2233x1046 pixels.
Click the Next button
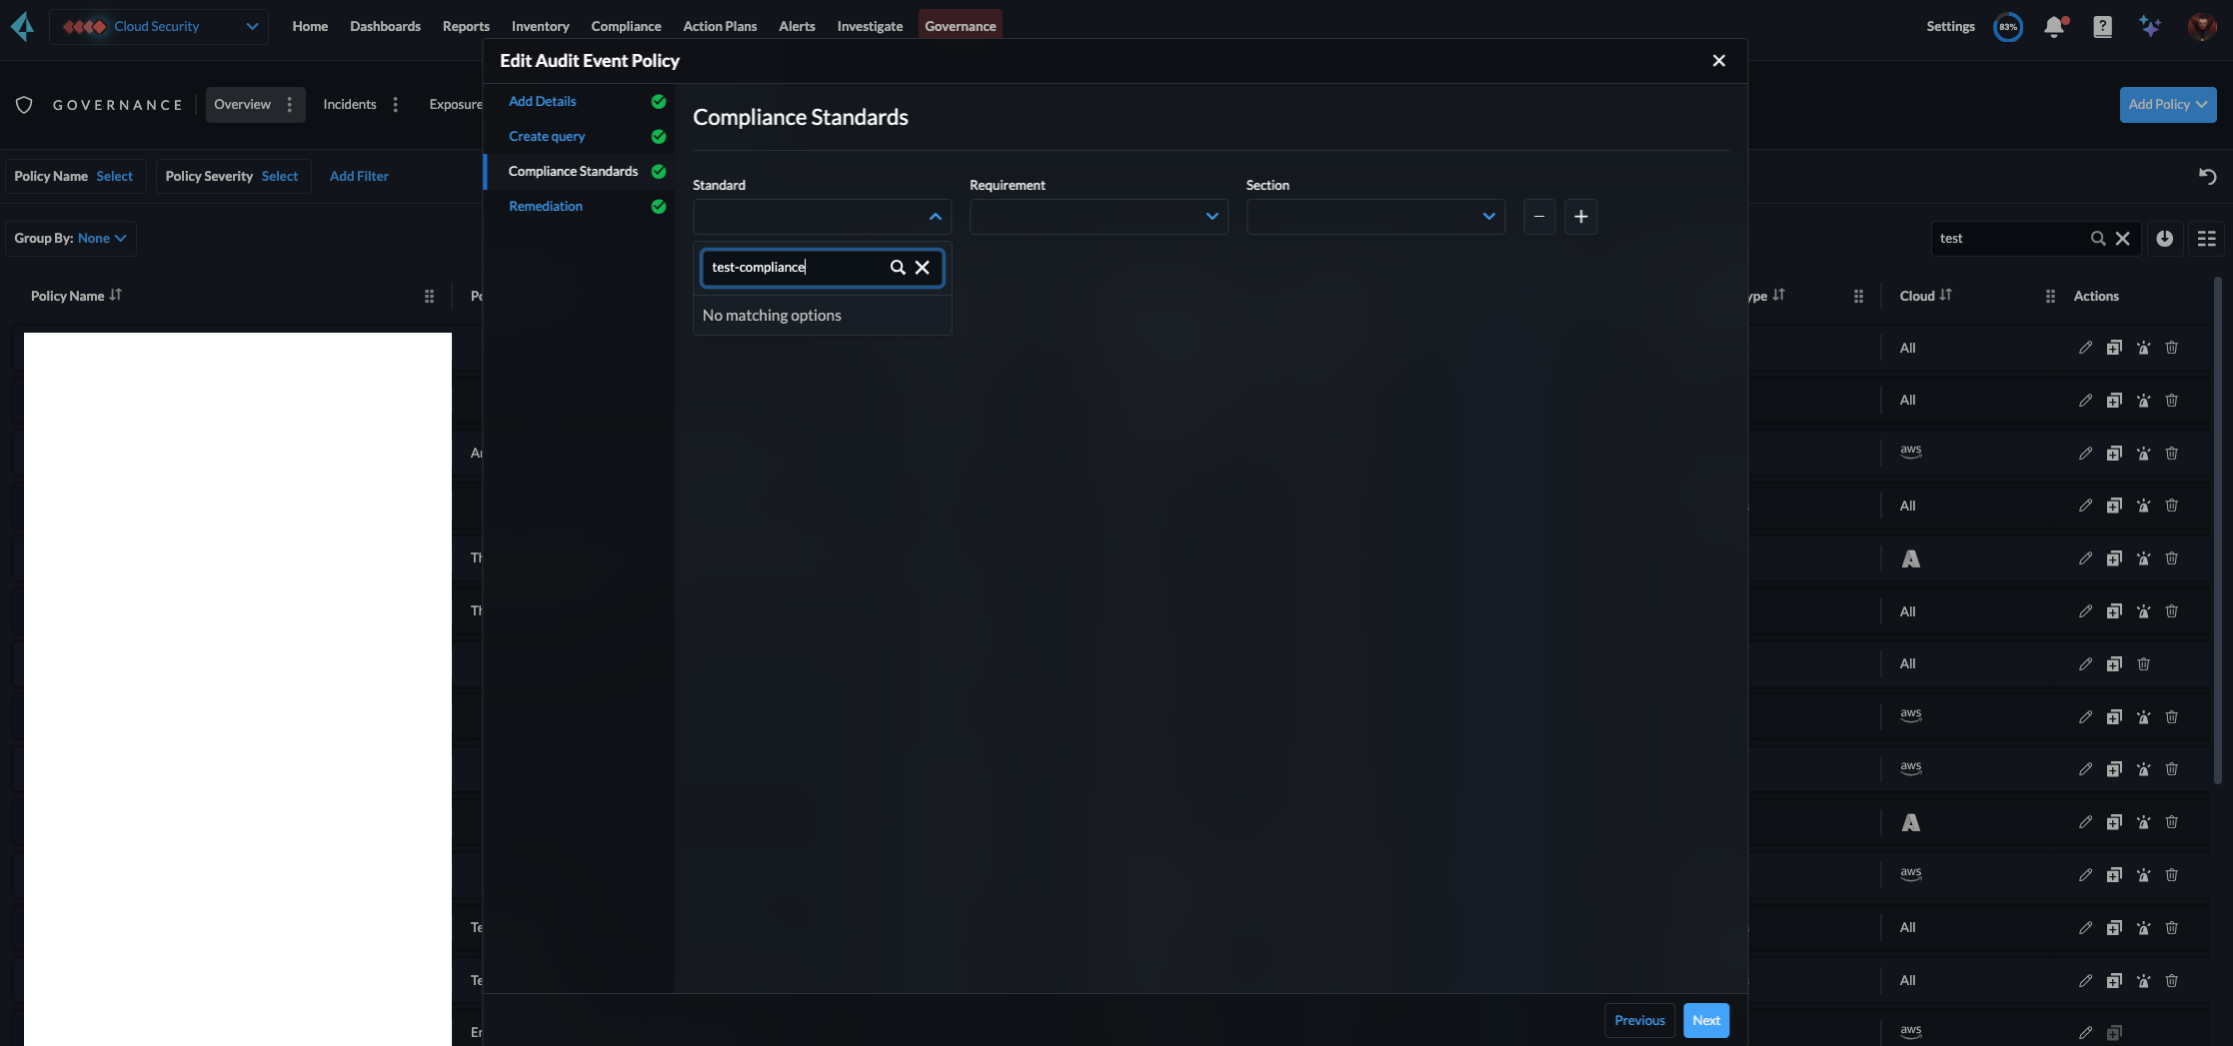coord(1705,1020)
